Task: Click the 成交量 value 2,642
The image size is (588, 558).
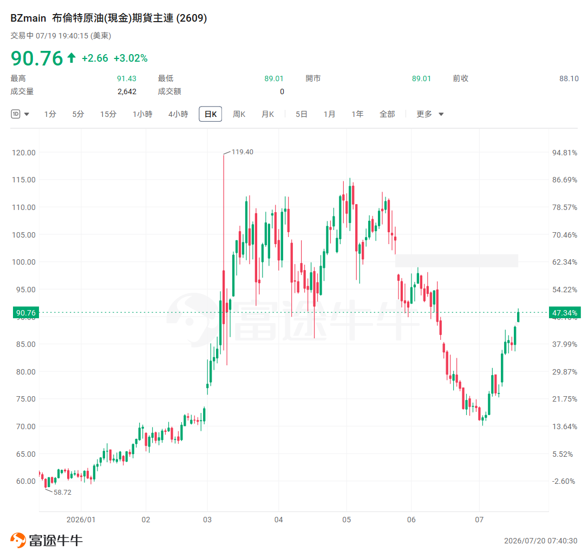Action: click(x=127, y=91)
